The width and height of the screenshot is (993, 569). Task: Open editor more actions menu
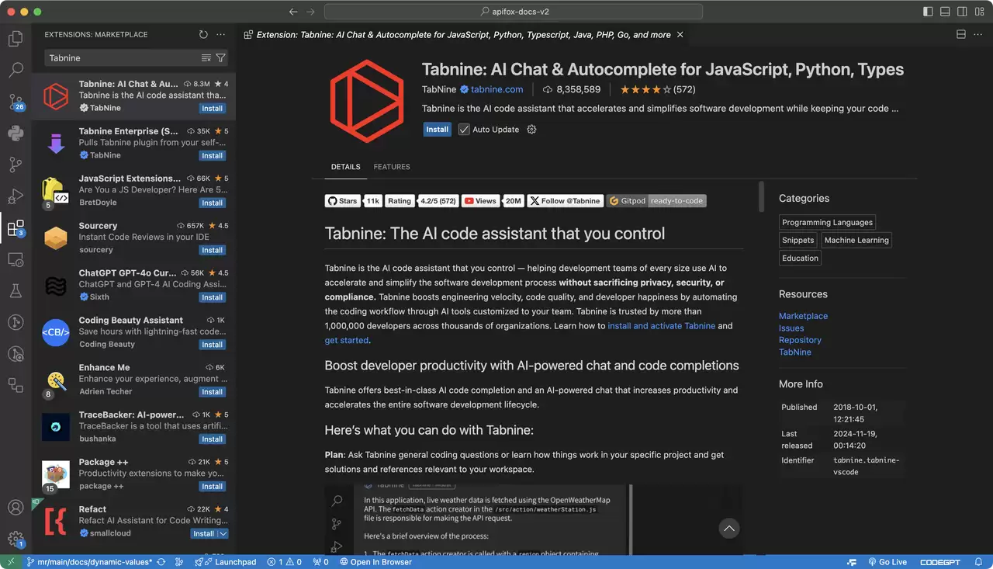click(977, 35)
